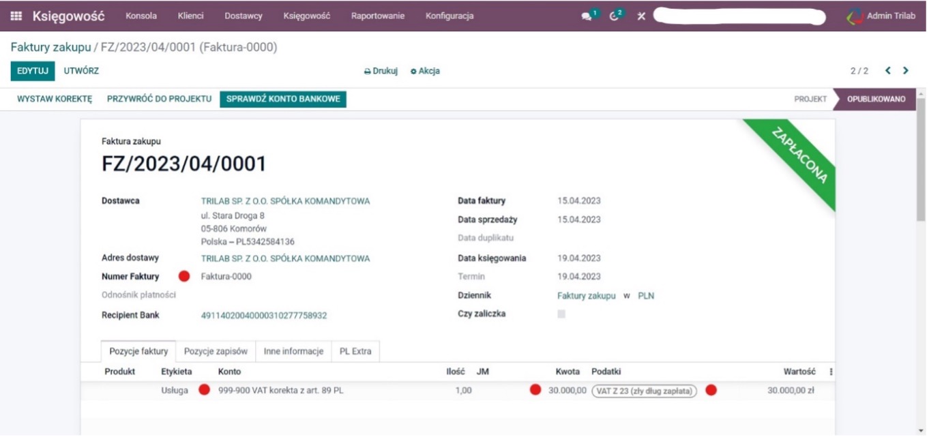Click the Data księgowania 19.04.2023 value
This screenshot has width=929, height=437.
coord(579,258)
